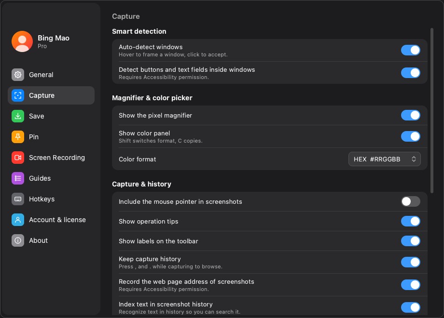Click the Pro plan label
Viewport: 444px width, 318px height.
pyautogui.click(x=42, y=46)
